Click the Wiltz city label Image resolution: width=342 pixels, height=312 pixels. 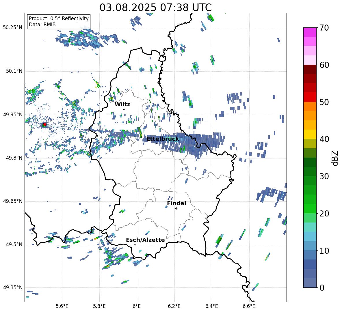tap(122, 104)
